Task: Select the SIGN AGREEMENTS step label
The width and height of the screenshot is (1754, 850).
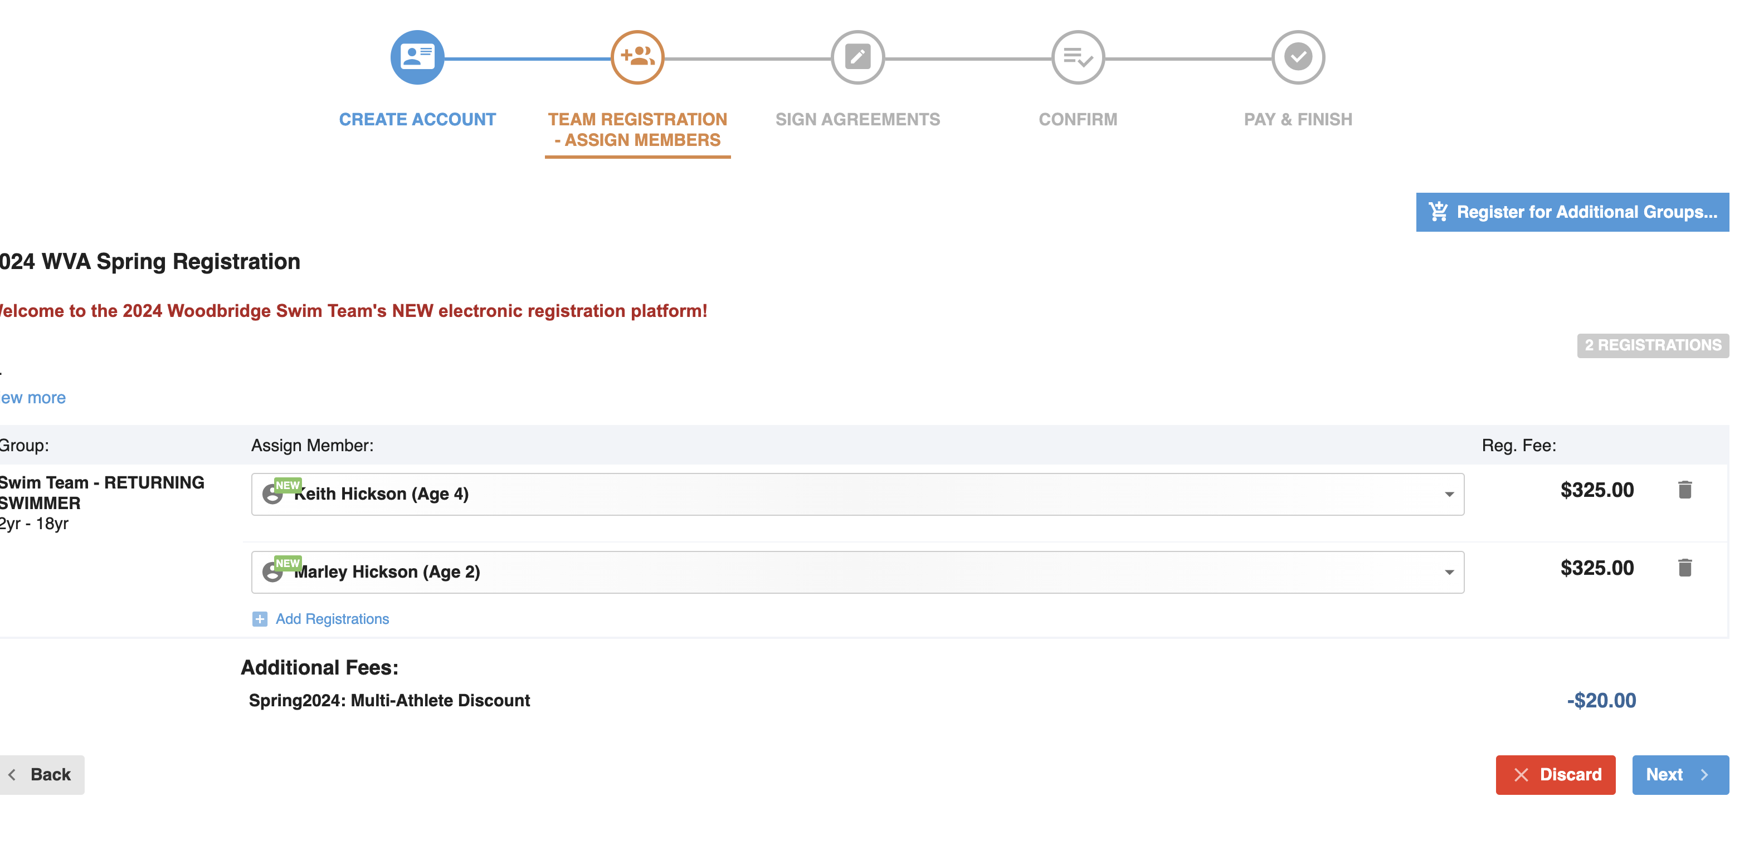Action: tap(857, 119)
